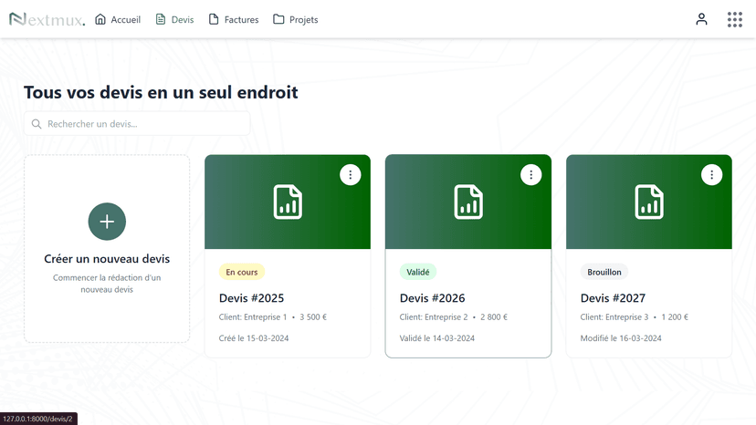Click chart document icon on Devis #2027

tap(649, 202)
